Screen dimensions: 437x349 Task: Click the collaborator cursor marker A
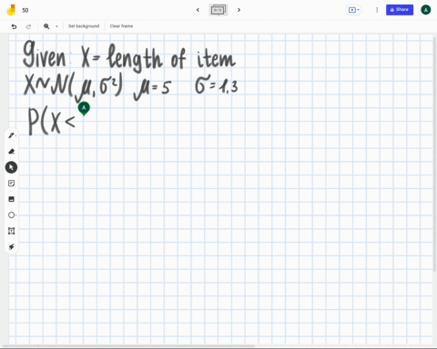click(x=84, y=108)
